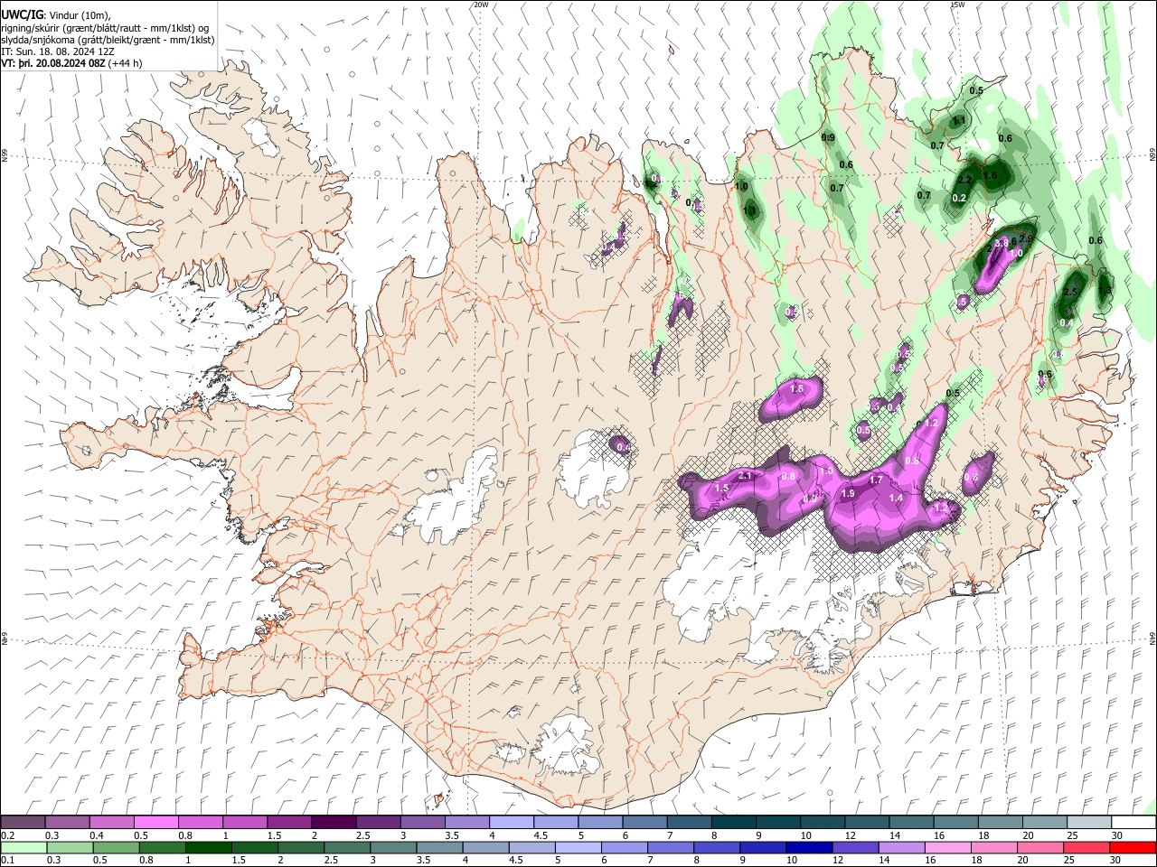Image resolution: width=1157 pixels, height=867 pixels.
Task: Click the 2.2 value in the green rain area
Action: point(964,181)
